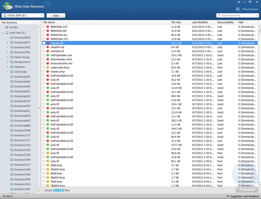
Task: Expand the COrel Data tree node
Action: point(7,72)
